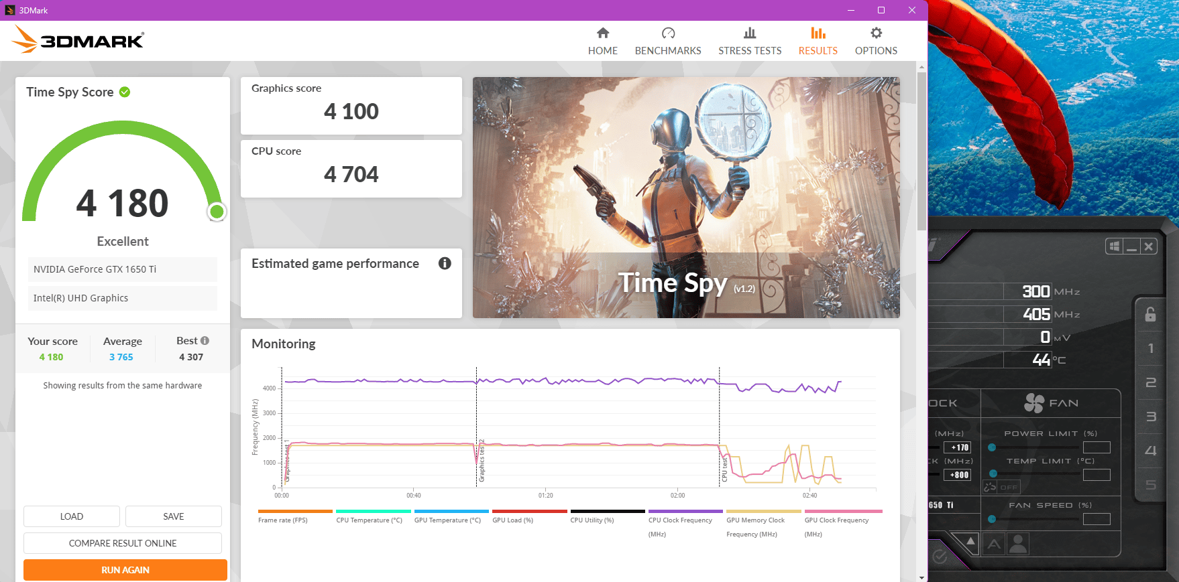
Task: Click the Save button
Action: point(174,516)
